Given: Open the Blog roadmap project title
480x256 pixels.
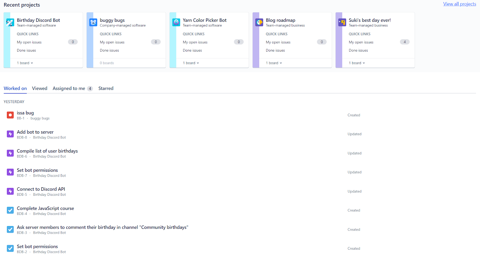Looking at the screenshot, I should coord(280,20).
